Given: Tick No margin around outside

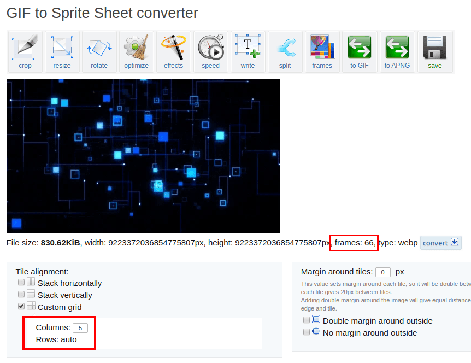Looking at the screenshot, I should (307, 332).
